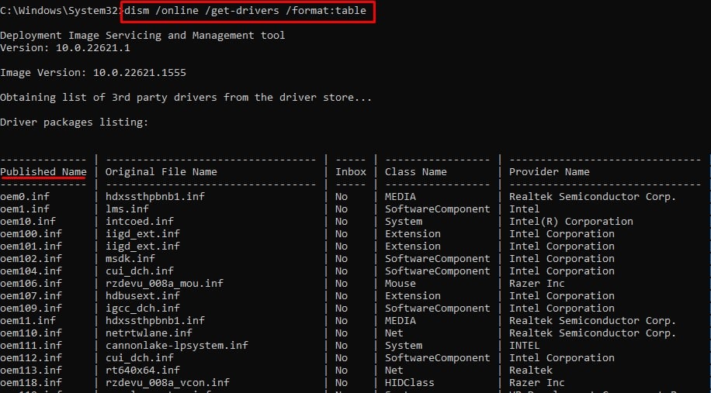Select the oem101.inf published name
Viewport: 711px width, 393px height.
tap(31, 246)
